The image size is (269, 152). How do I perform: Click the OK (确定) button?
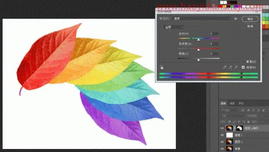coord(250,19)
